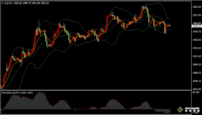This screenshot has width=202, height=115.
Task: Click the 2045.05 price axis label
Action: (197, 7)
